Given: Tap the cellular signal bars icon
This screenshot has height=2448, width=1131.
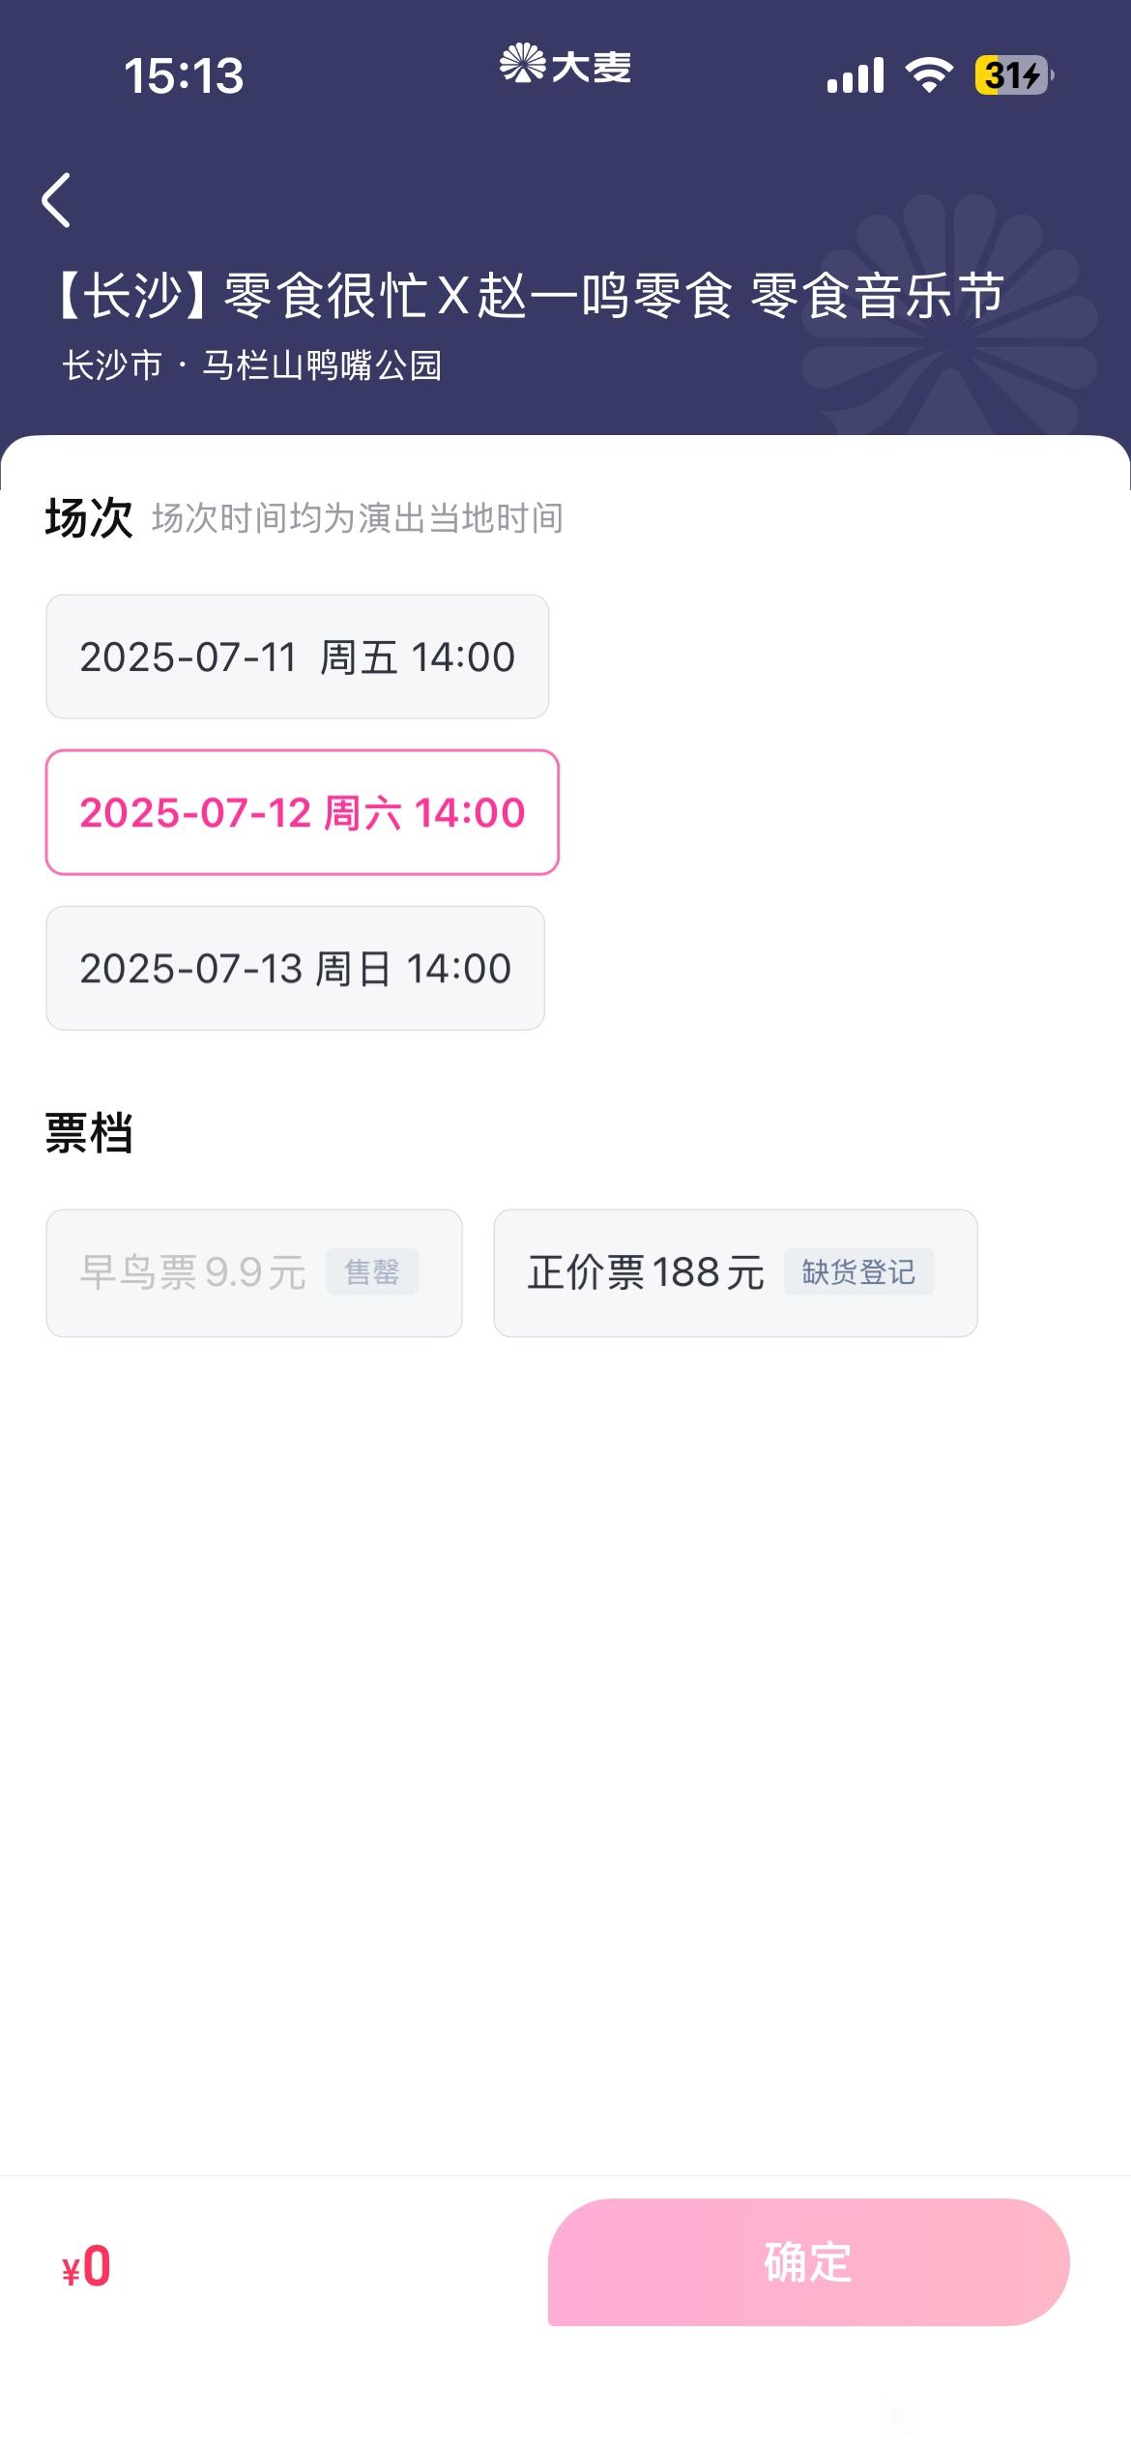Looking at the screenshot, I should pyautogui.click(x=855, y=74).
